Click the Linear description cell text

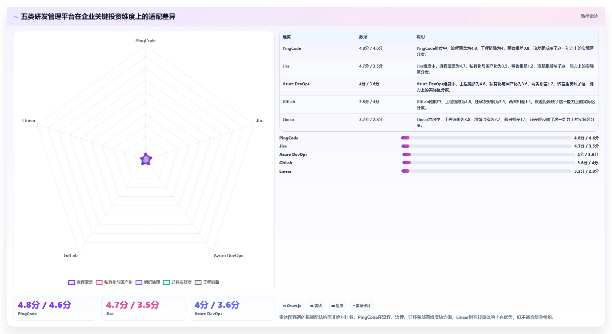(506, 123)
